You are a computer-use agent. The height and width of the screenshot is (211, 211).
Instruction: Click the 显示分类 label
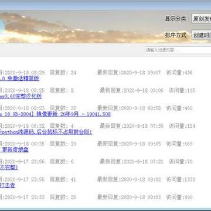[175, 19]
